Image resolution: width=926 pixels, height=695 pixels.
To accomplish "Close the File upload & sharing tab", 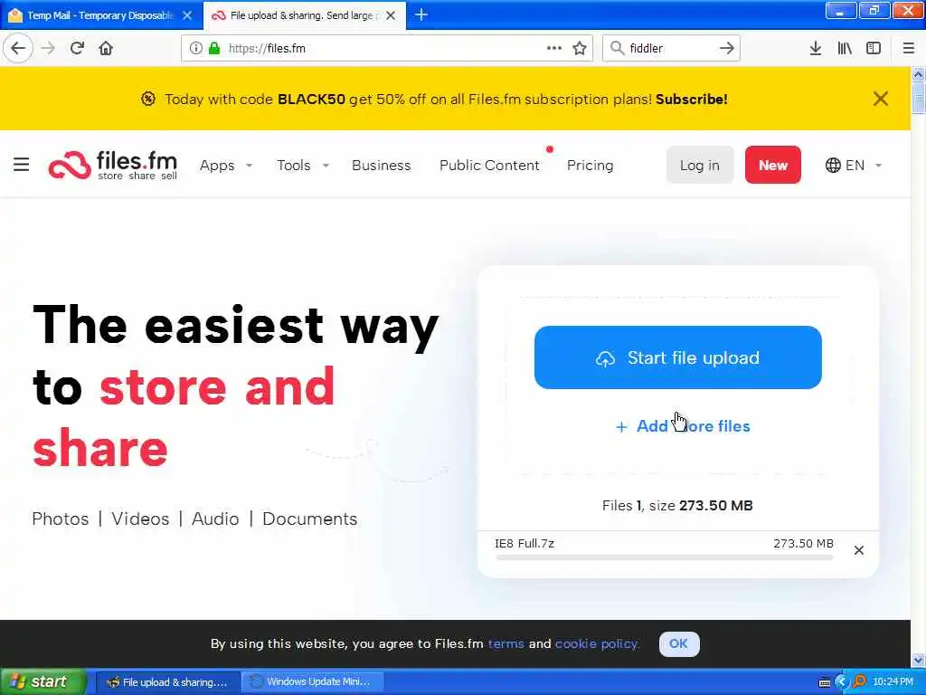I will click(391, 15).
